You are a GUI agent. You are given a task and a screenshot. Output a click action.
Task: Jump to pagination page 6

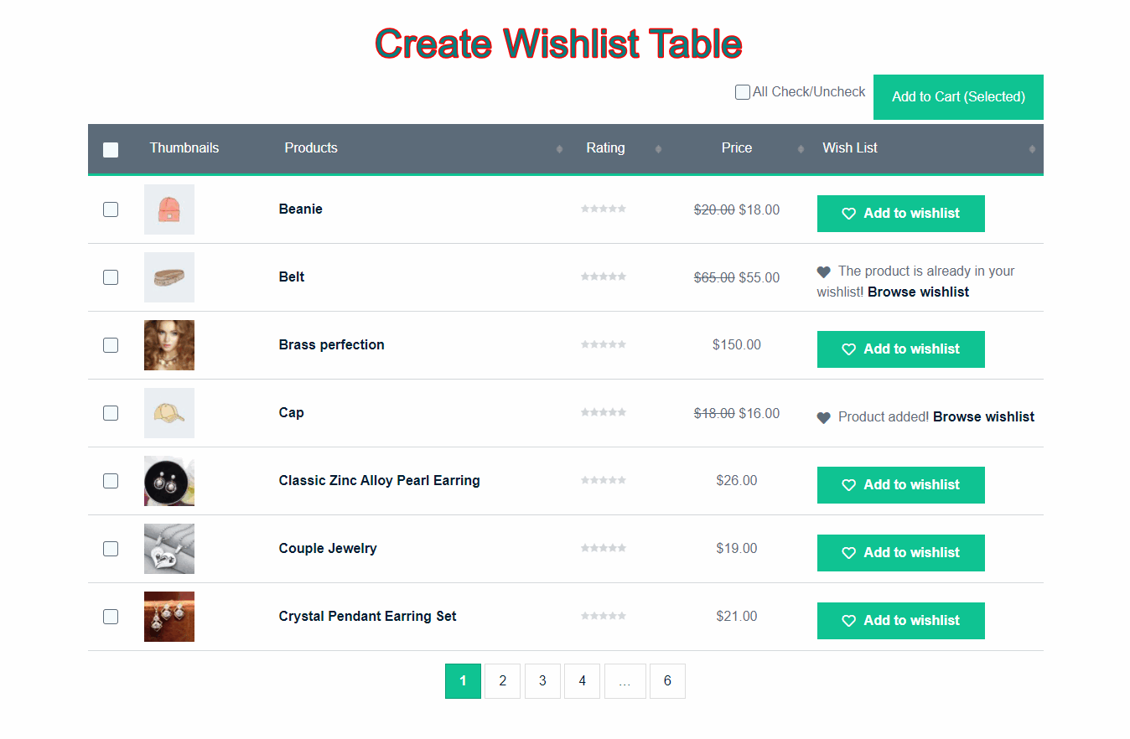coord(667,681)
